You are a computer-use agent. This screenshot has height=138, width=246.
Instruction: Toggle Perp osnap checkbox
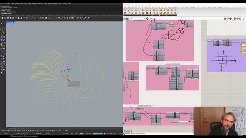[31, 130]
